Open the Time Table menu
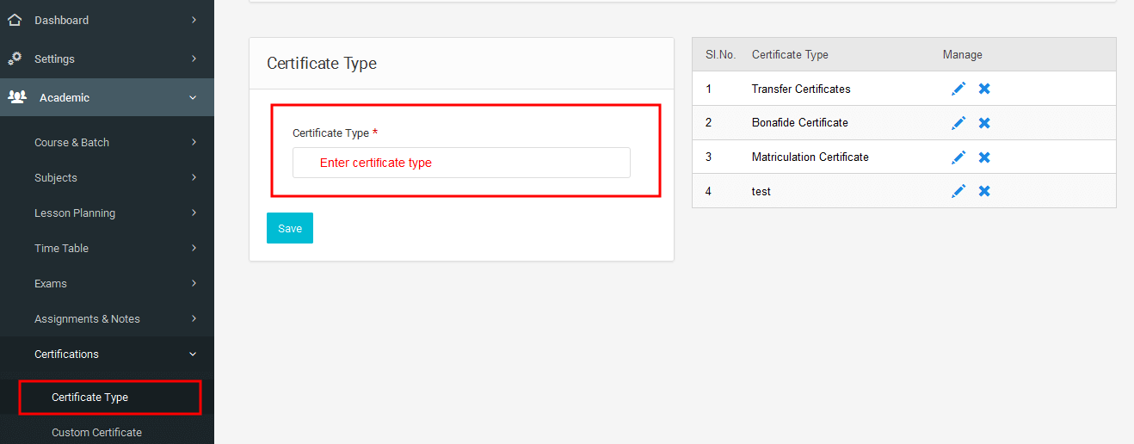 [x=107, y=248]
